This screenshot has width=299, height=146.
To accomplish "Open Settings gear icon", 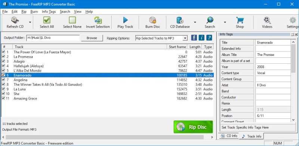I will click(293, 20).
